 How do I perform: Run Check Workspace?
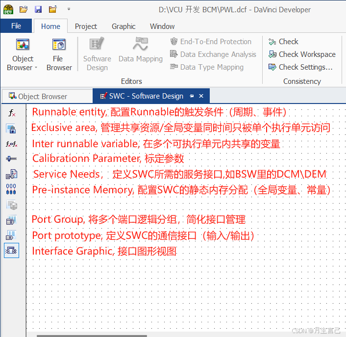(x=302, y=54)
